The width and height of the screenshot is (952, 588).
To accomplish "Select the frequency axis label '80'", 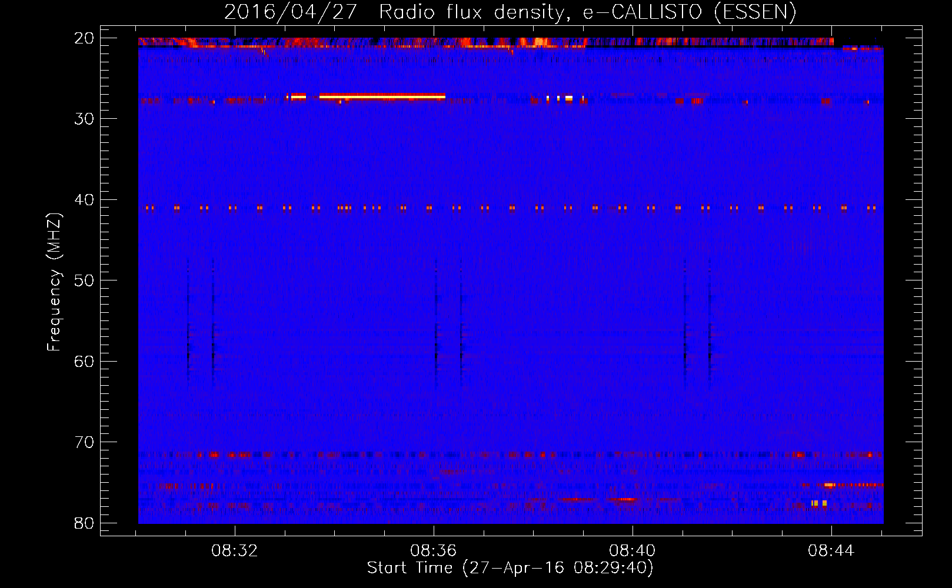I will click(85, 523).
